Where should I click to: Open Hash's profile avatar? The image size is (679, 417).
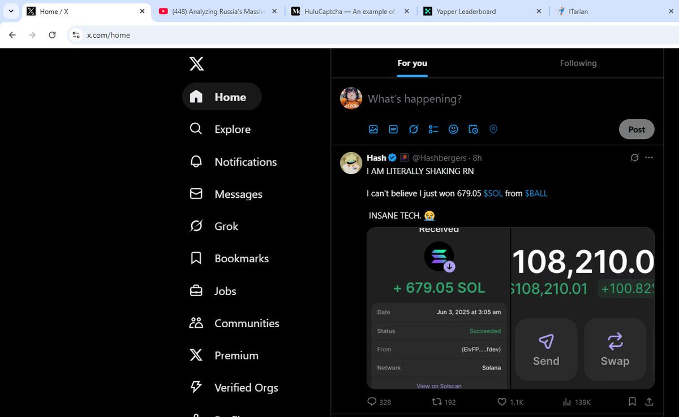coord(351,163)
